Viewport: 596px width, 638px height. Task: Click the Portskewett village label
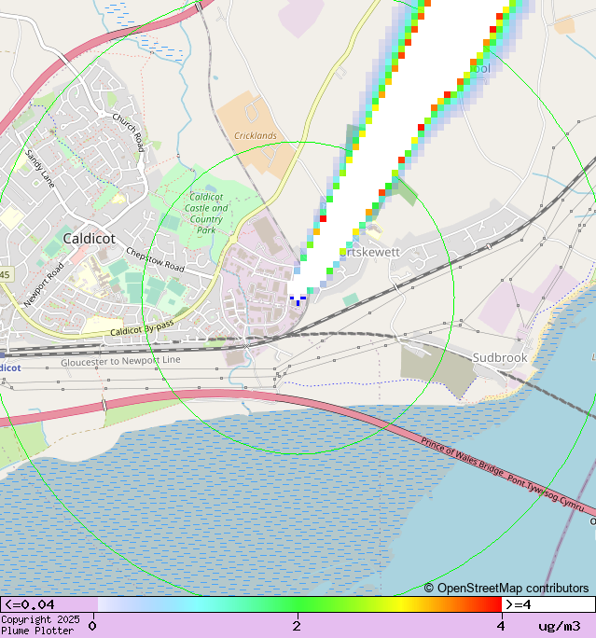(373, 252)
